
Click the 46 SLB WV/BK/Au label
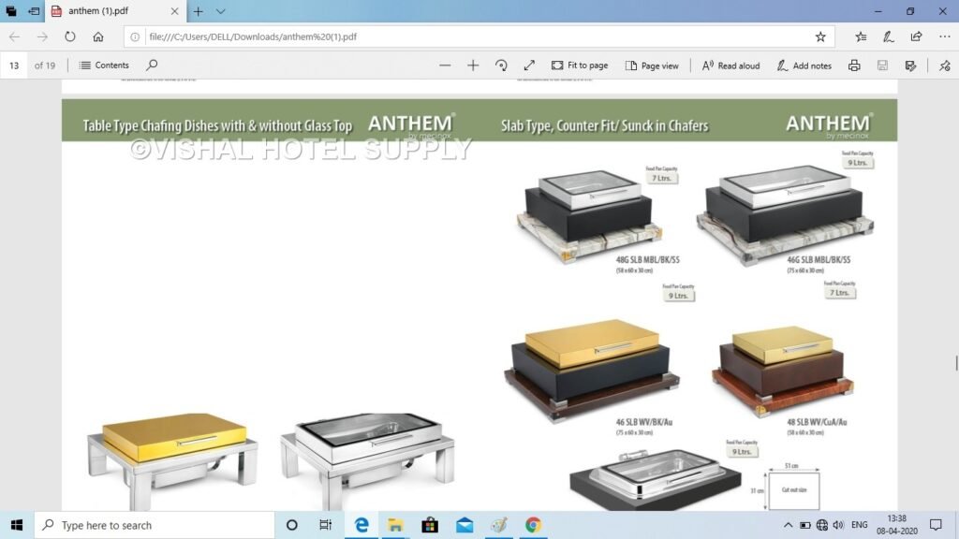coord(643,422)
